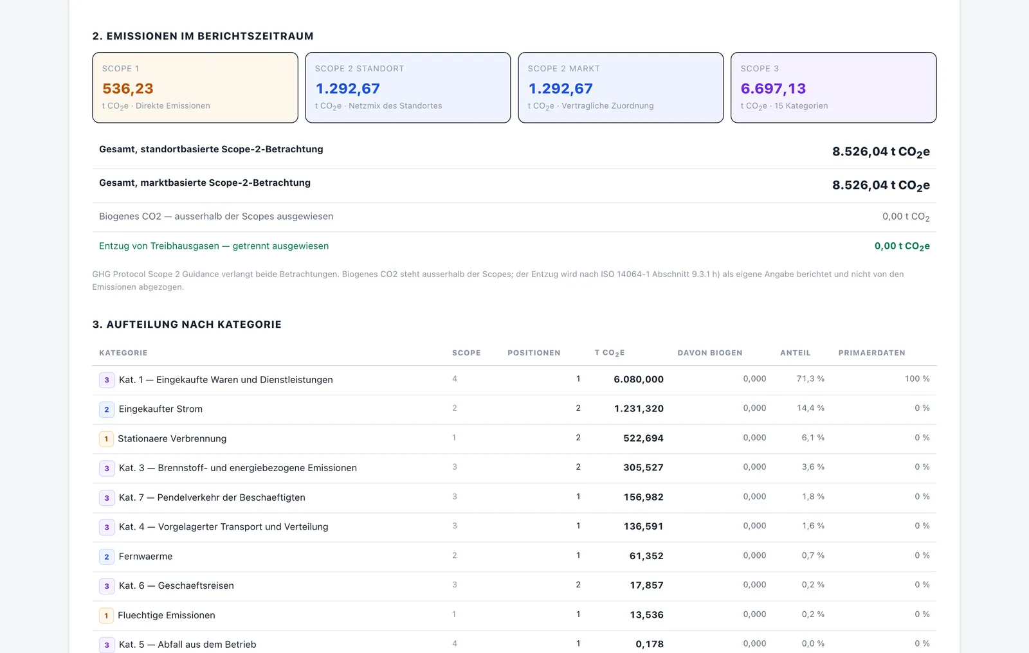Click scope 3 badge beside Kat. 1 row
Viewport: 1029px width, 653px height.
point(107,380)
